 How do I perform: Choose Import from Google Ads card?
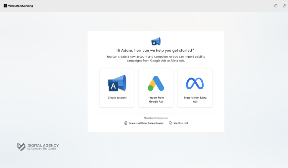(x=156, y=88)
